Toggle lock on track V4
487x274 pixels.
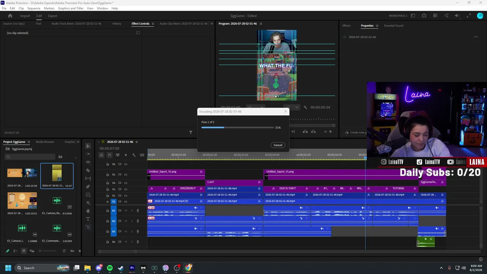(108, 183)
